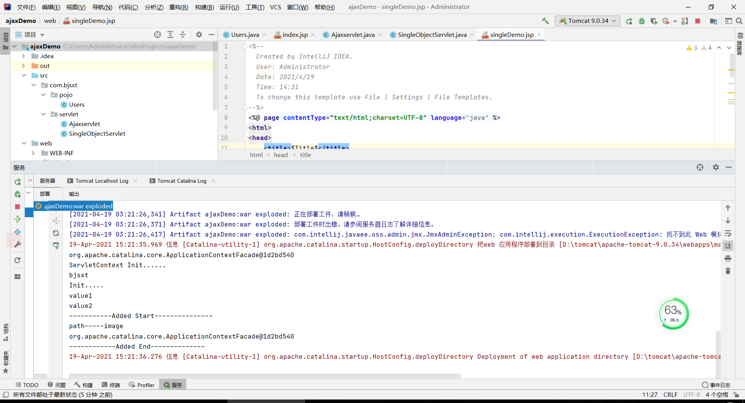Click the horizontal scrollbar of the console output
745x403 pixels.
[265, 376]
